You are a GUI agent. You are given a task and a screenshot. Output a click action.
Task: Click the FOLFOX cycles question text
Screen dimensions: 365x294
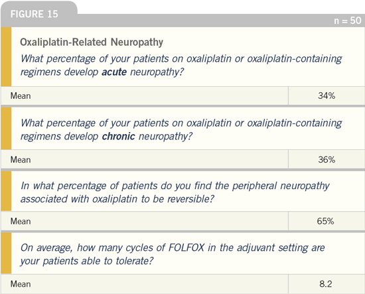click(173, 254)
